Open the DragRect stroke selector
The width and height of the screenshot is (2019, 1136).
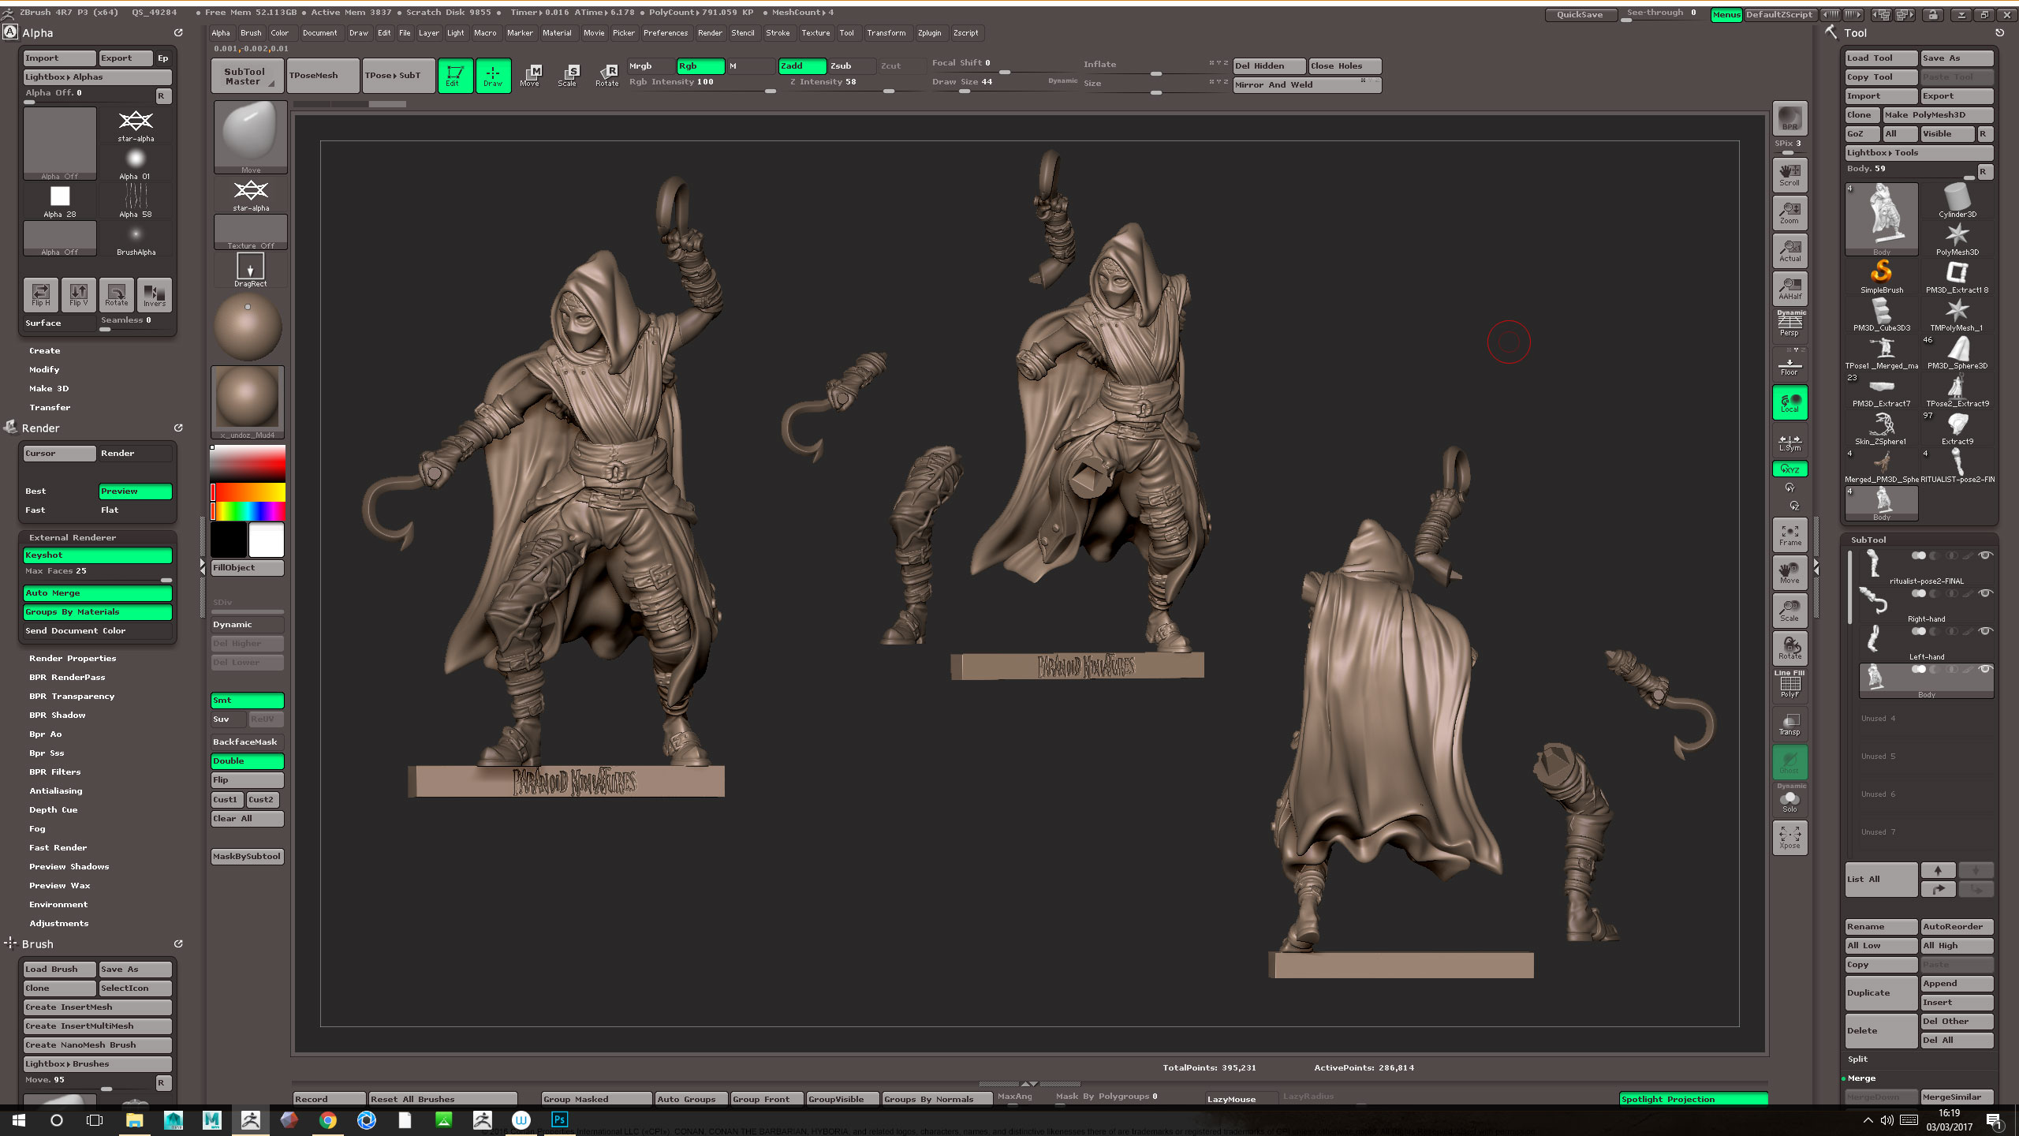[251, 271]
